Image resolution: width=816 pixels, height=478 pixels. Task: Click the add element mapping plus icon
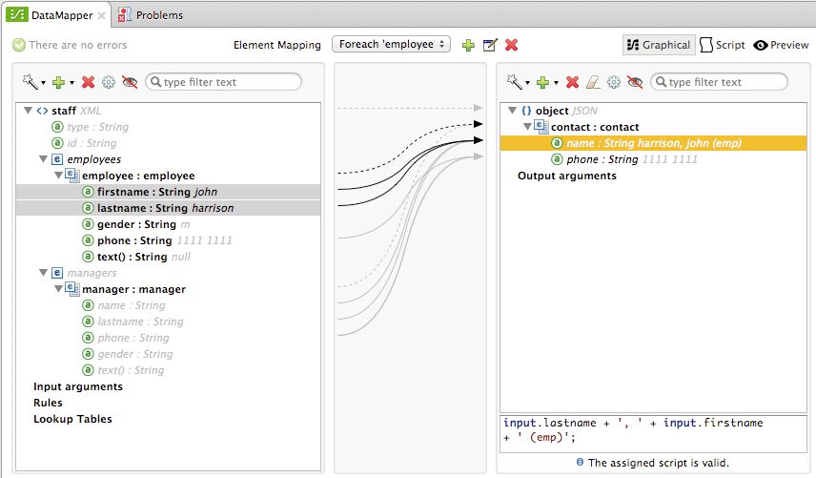pos(468,45)
